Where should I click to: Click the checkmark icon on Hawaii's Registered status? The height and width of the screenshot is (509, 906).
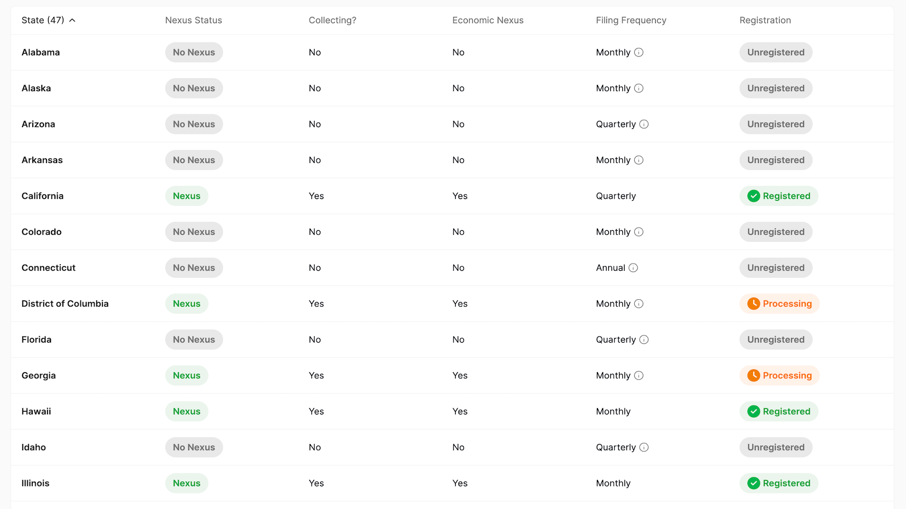pyautogui.click(x=754, y=411)
